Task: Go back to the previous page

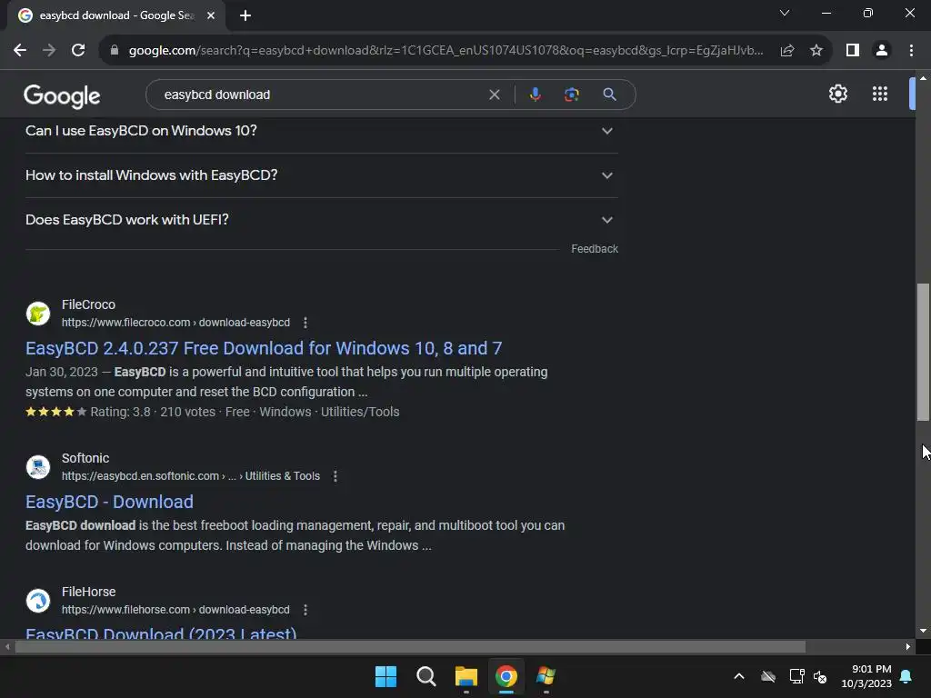Action: click(x=20, y=51)
